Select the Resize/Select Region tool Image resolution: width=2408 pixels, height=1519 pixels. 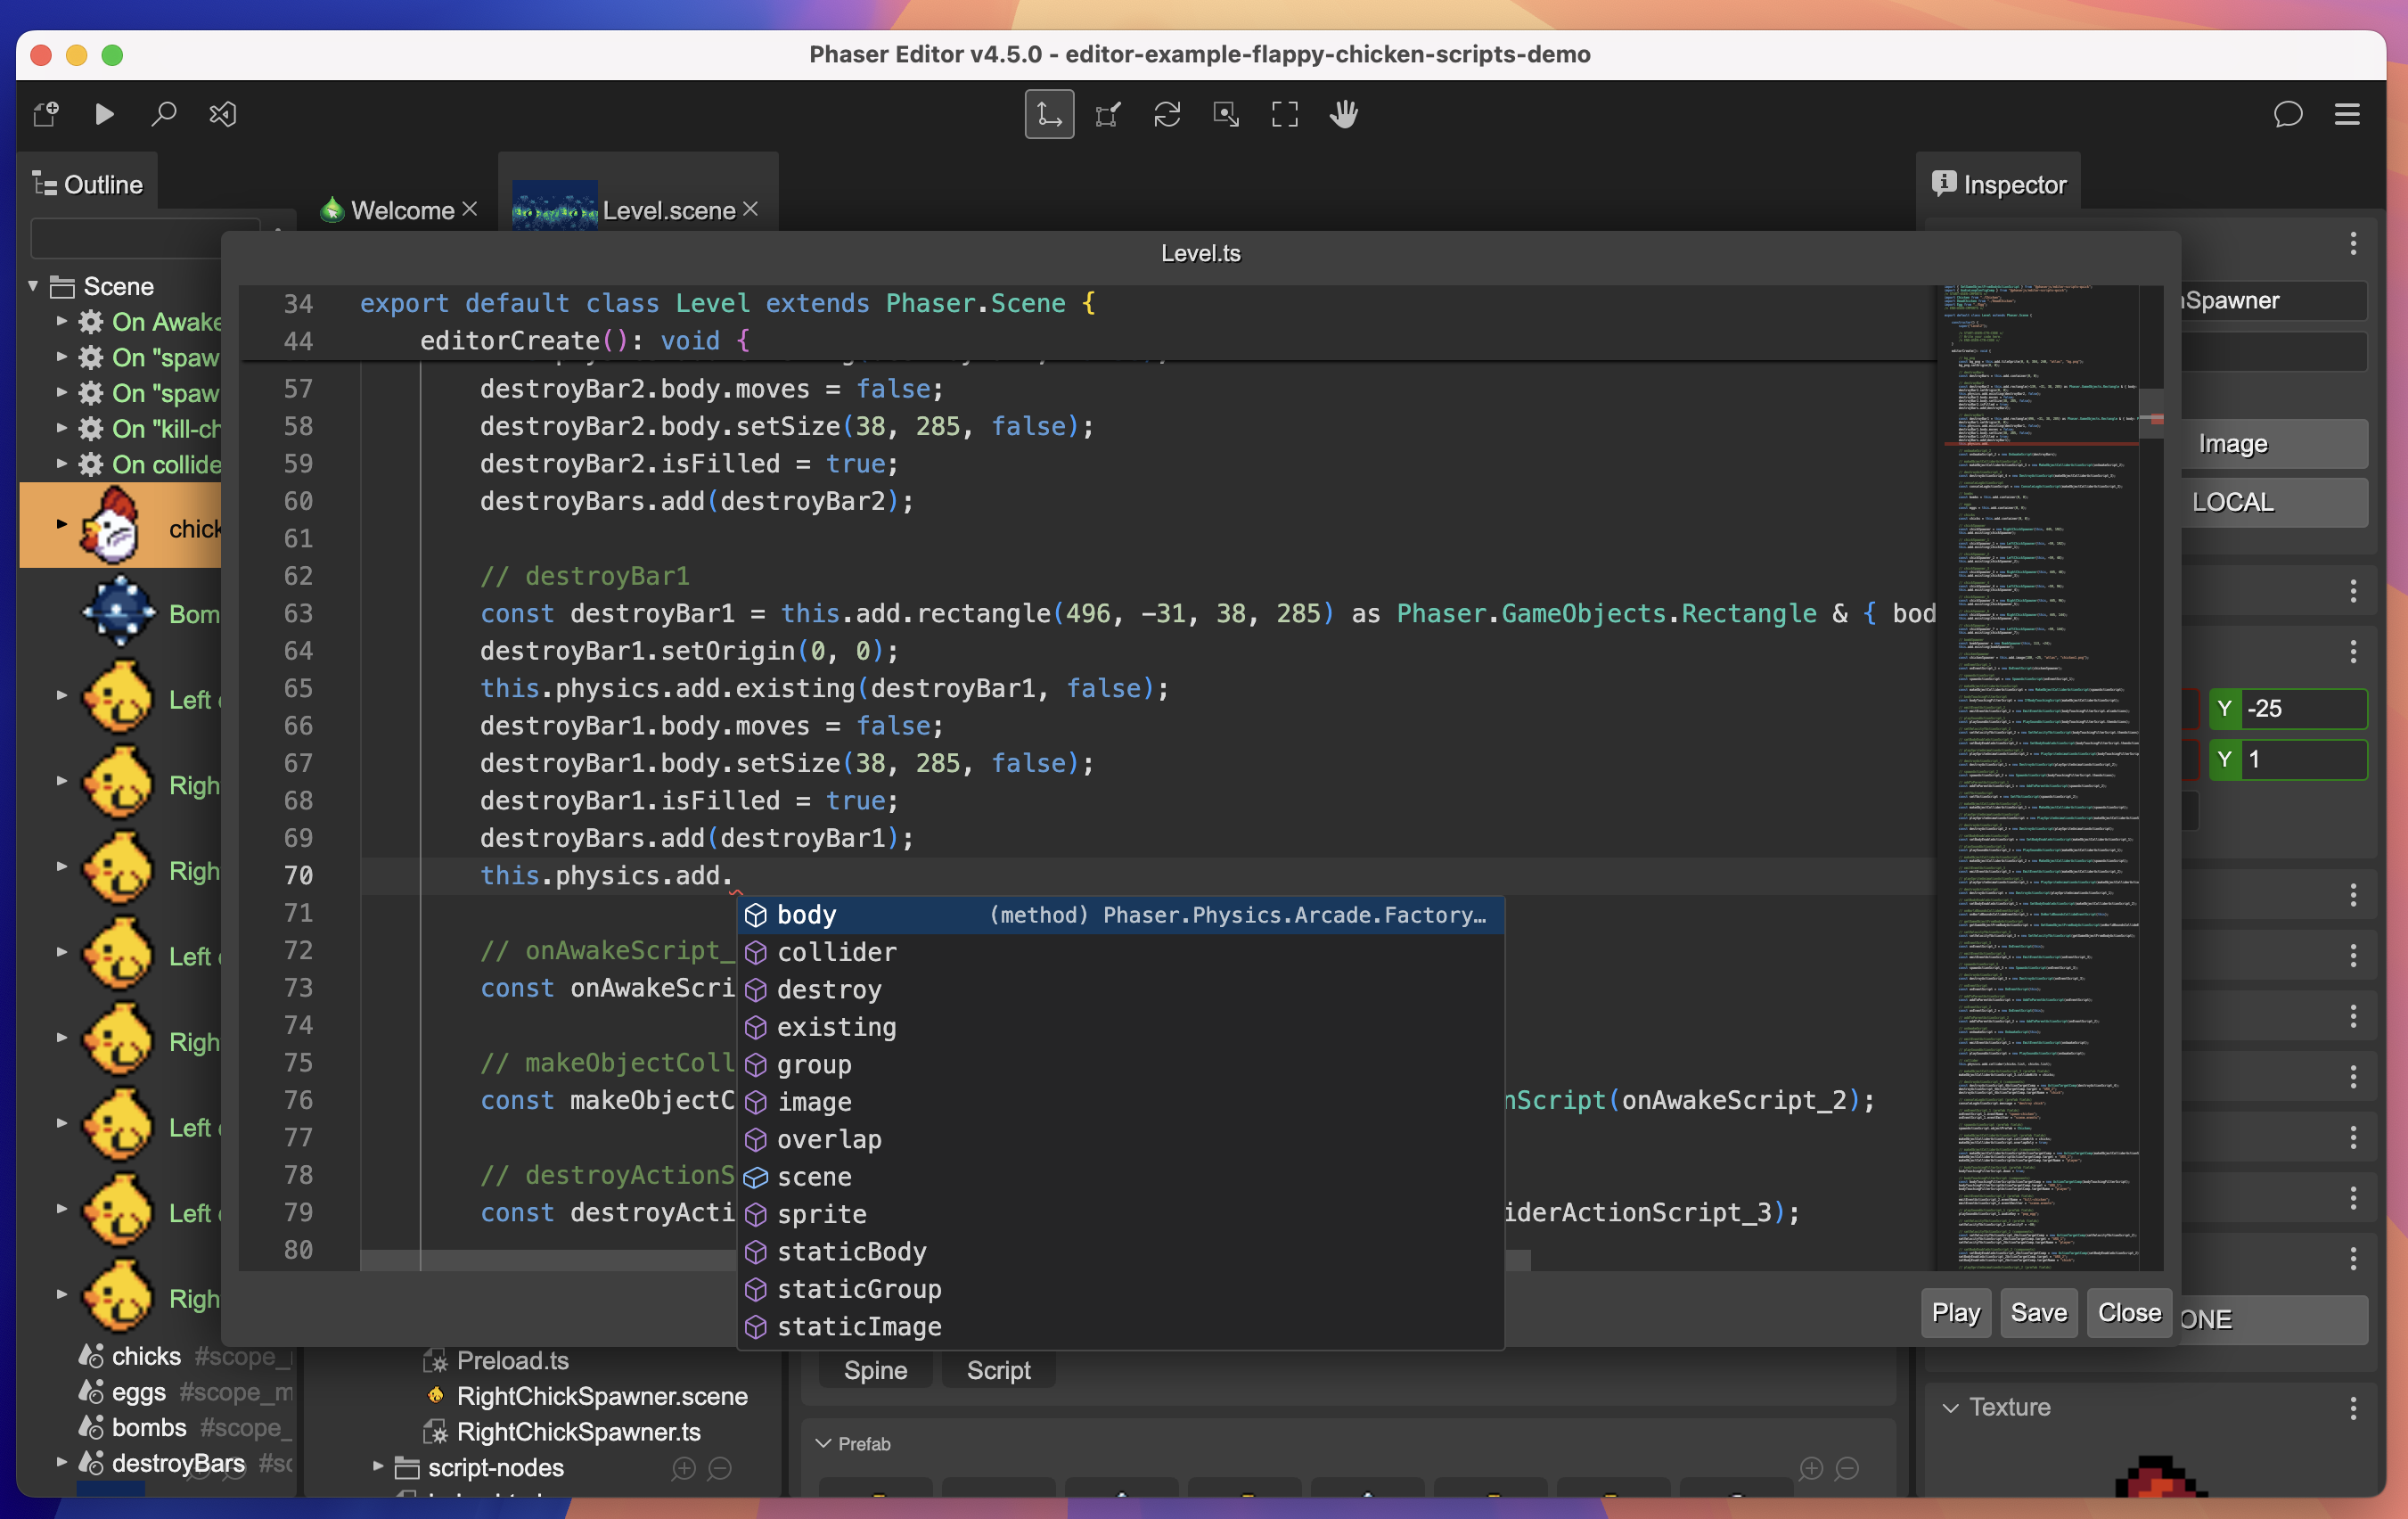pyautogui.click(x=1285, y=114)
